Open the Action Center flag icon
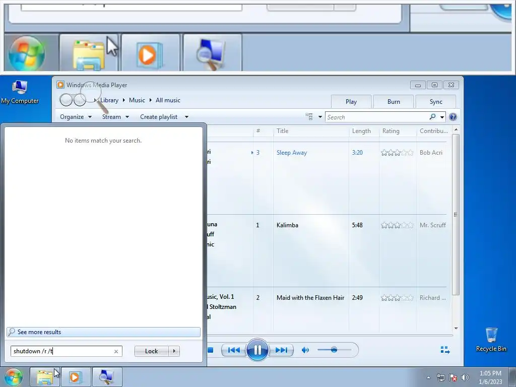Screen dimensions: 516x387 coord(453,378)
